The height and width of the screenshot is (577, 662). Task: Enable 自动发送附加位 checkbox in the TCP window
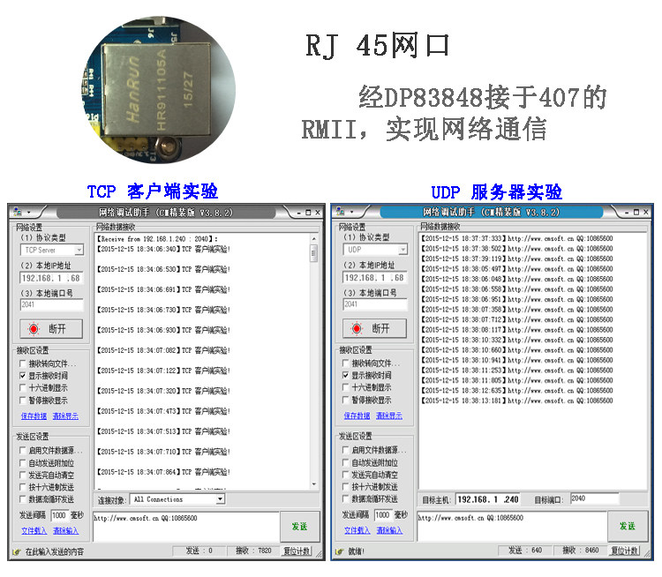tap(23, 463)
